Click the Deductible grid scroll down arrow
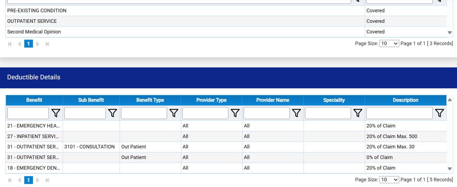Screen dimensions: 457x187 (x=450, y=169)
